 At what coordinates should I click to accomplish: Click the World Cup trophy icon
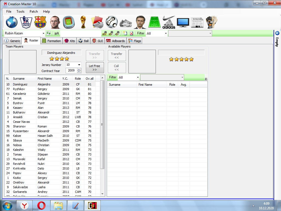point(83,22)
